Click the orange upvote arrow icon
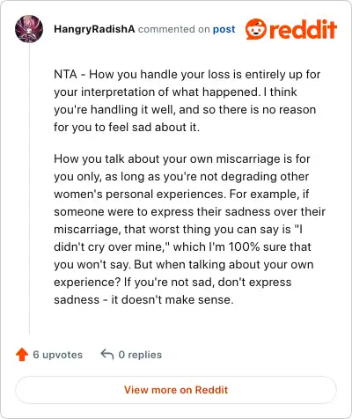 pyautogui.click(x=22, y=355)
